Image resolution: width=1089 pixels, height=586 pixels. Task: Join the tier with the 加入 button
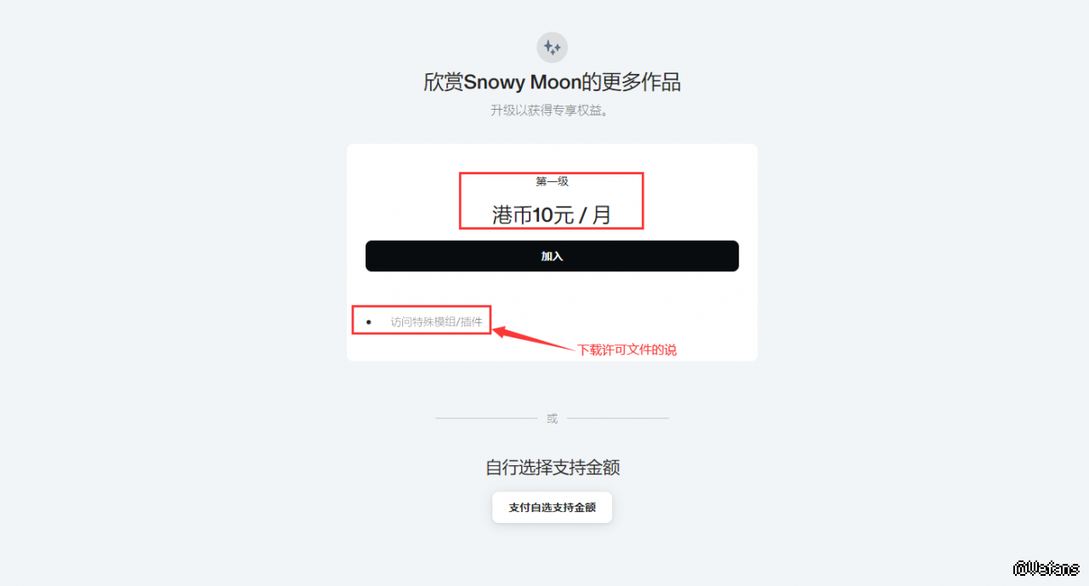point(552,256)
